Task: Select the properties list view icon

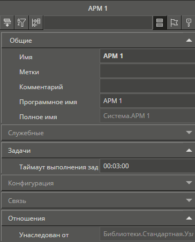Action: (x=160, y=22)
